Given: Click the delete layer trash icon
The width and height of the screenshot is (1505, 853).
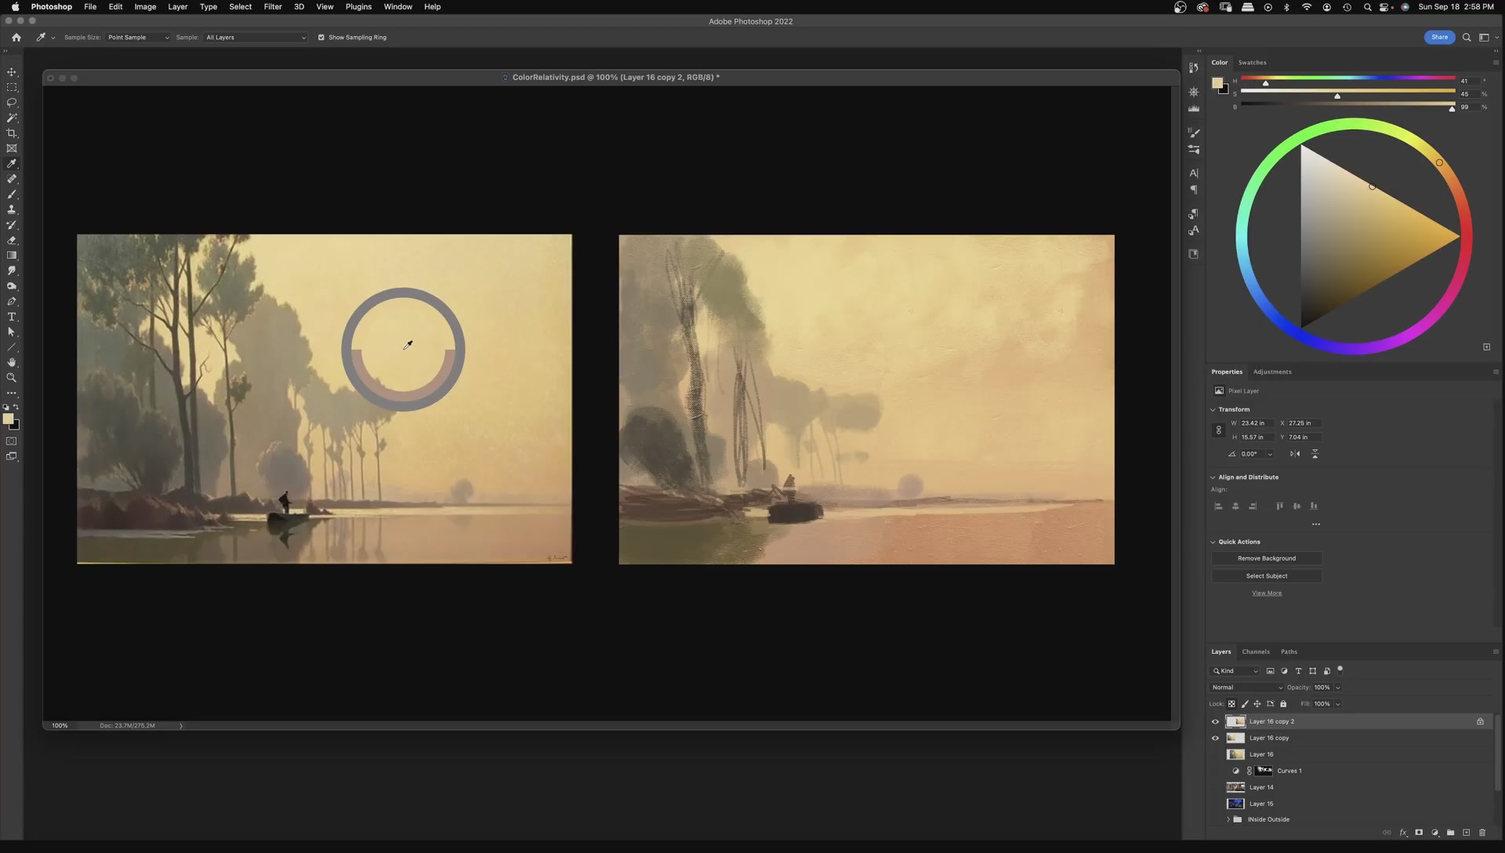Looking at the screenshot, I should pos(1482,833).
